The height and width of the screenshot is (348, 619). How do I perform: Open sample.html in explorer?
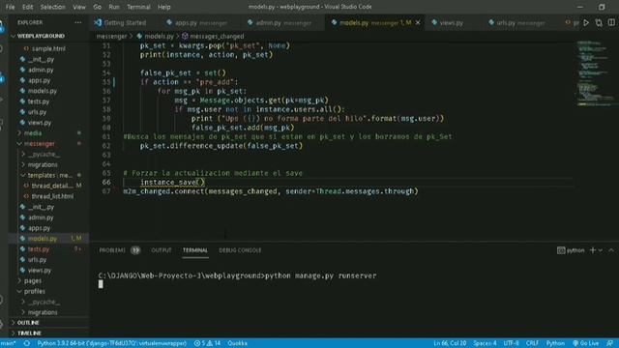point(49,48)
